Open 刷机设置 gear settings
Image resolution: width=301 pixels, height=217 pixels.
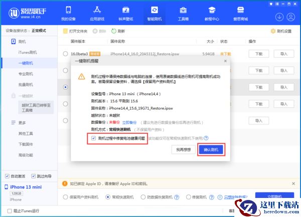coord(281,31)
